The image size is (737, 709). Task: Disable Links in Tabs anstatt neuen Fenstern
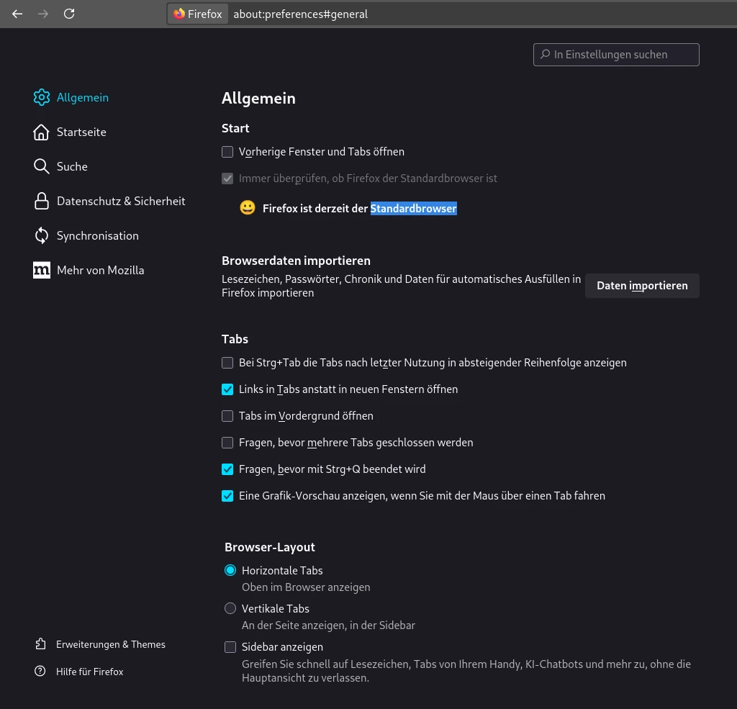227,389
